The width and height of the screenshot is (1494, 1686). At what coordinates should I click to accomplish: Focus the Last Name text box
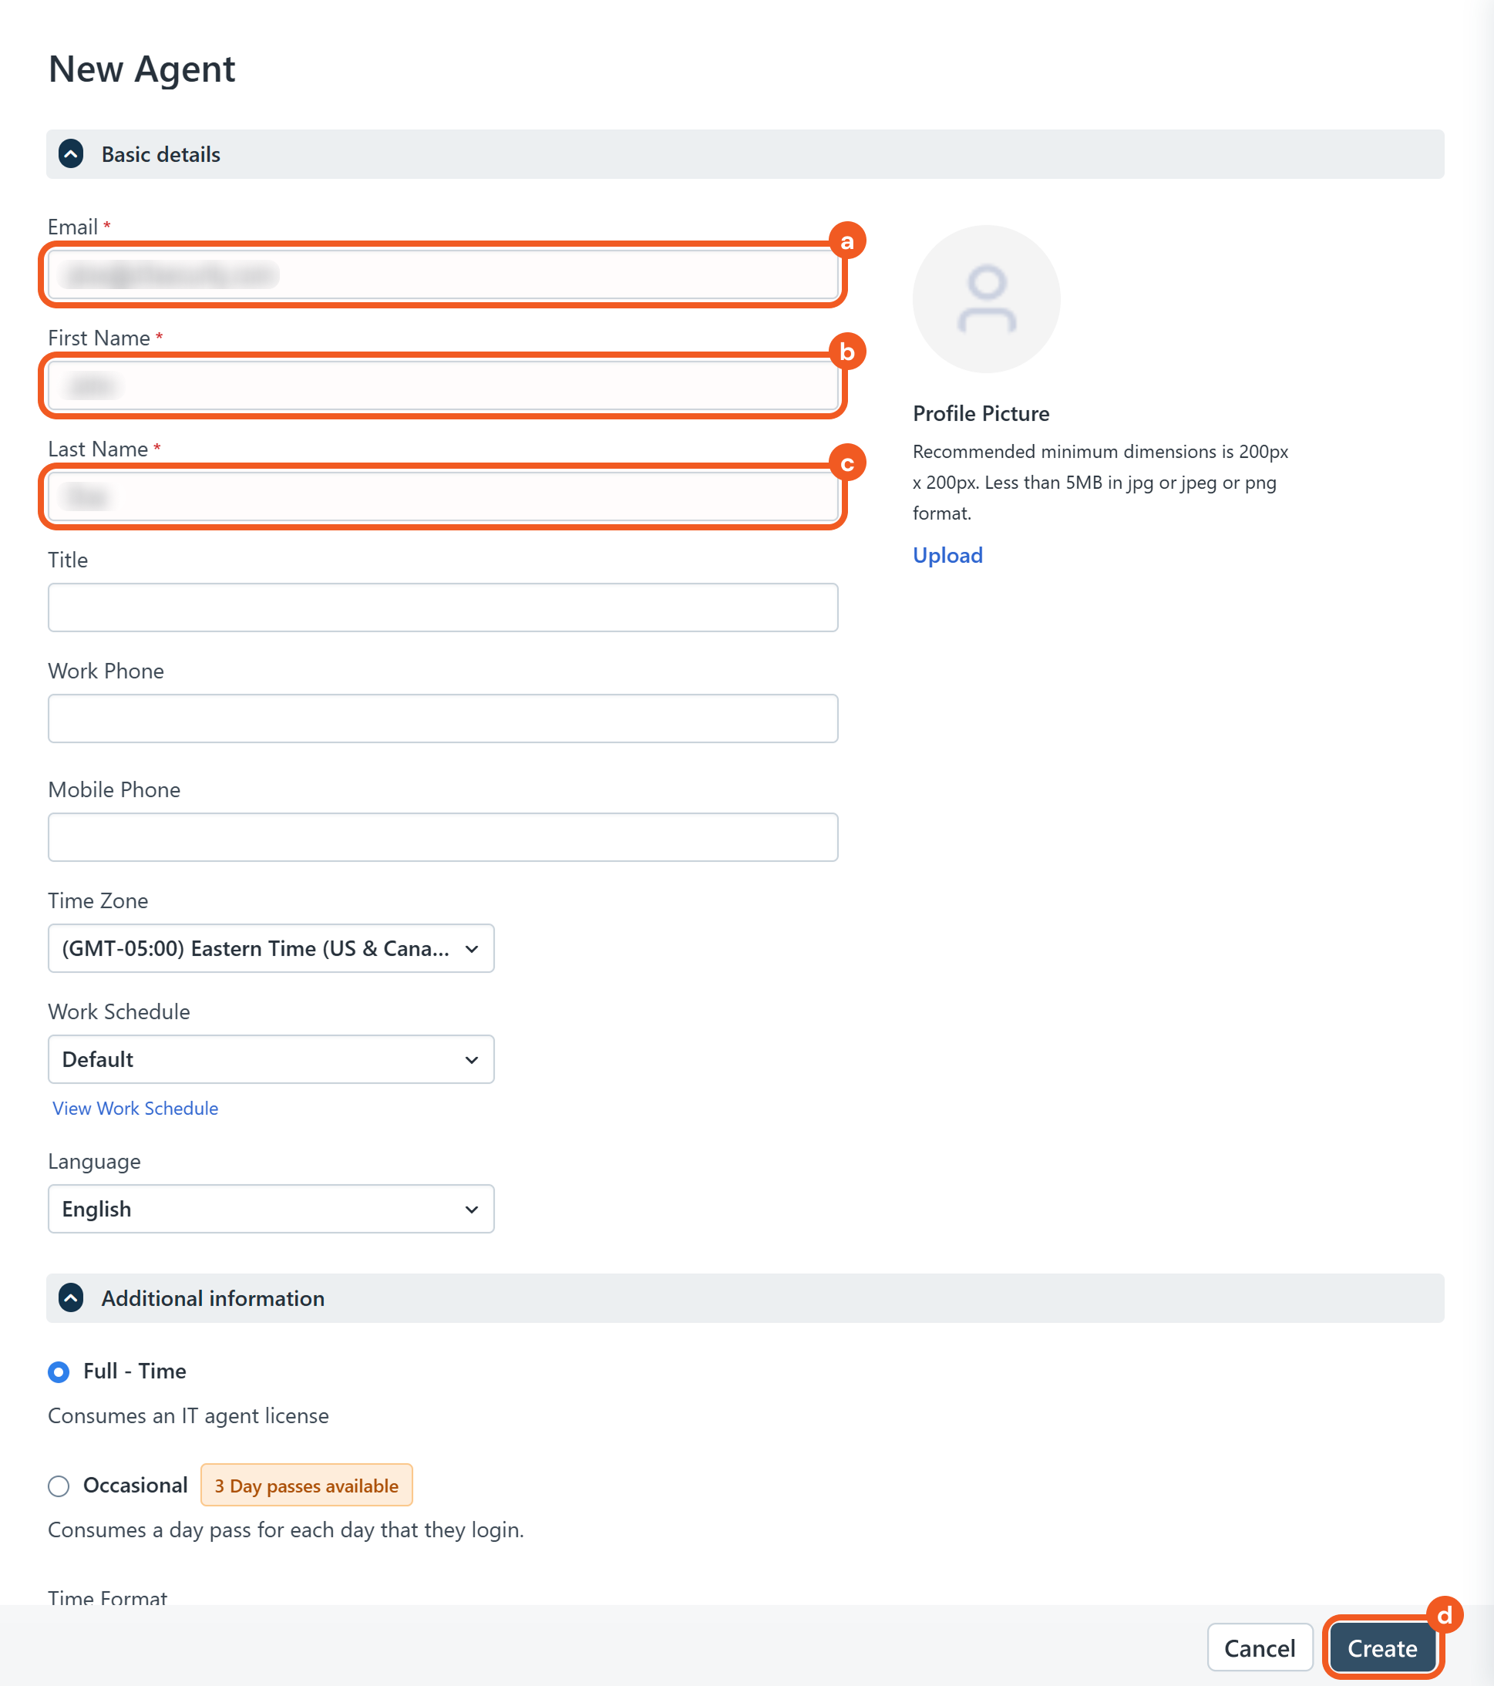443,496
